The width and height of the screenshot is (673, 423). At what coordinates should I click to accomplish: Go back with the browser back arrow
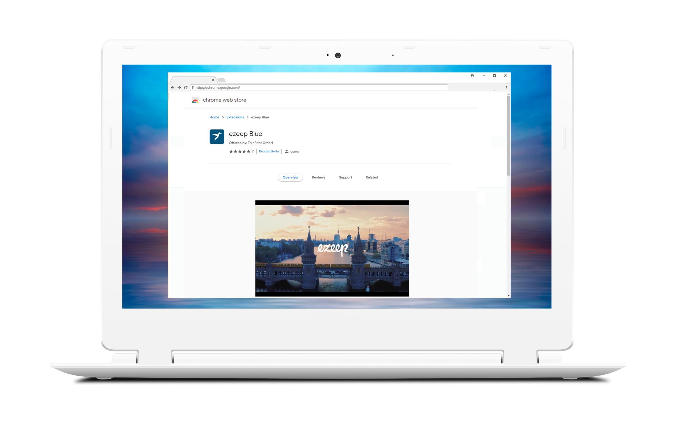click(172, 88)
